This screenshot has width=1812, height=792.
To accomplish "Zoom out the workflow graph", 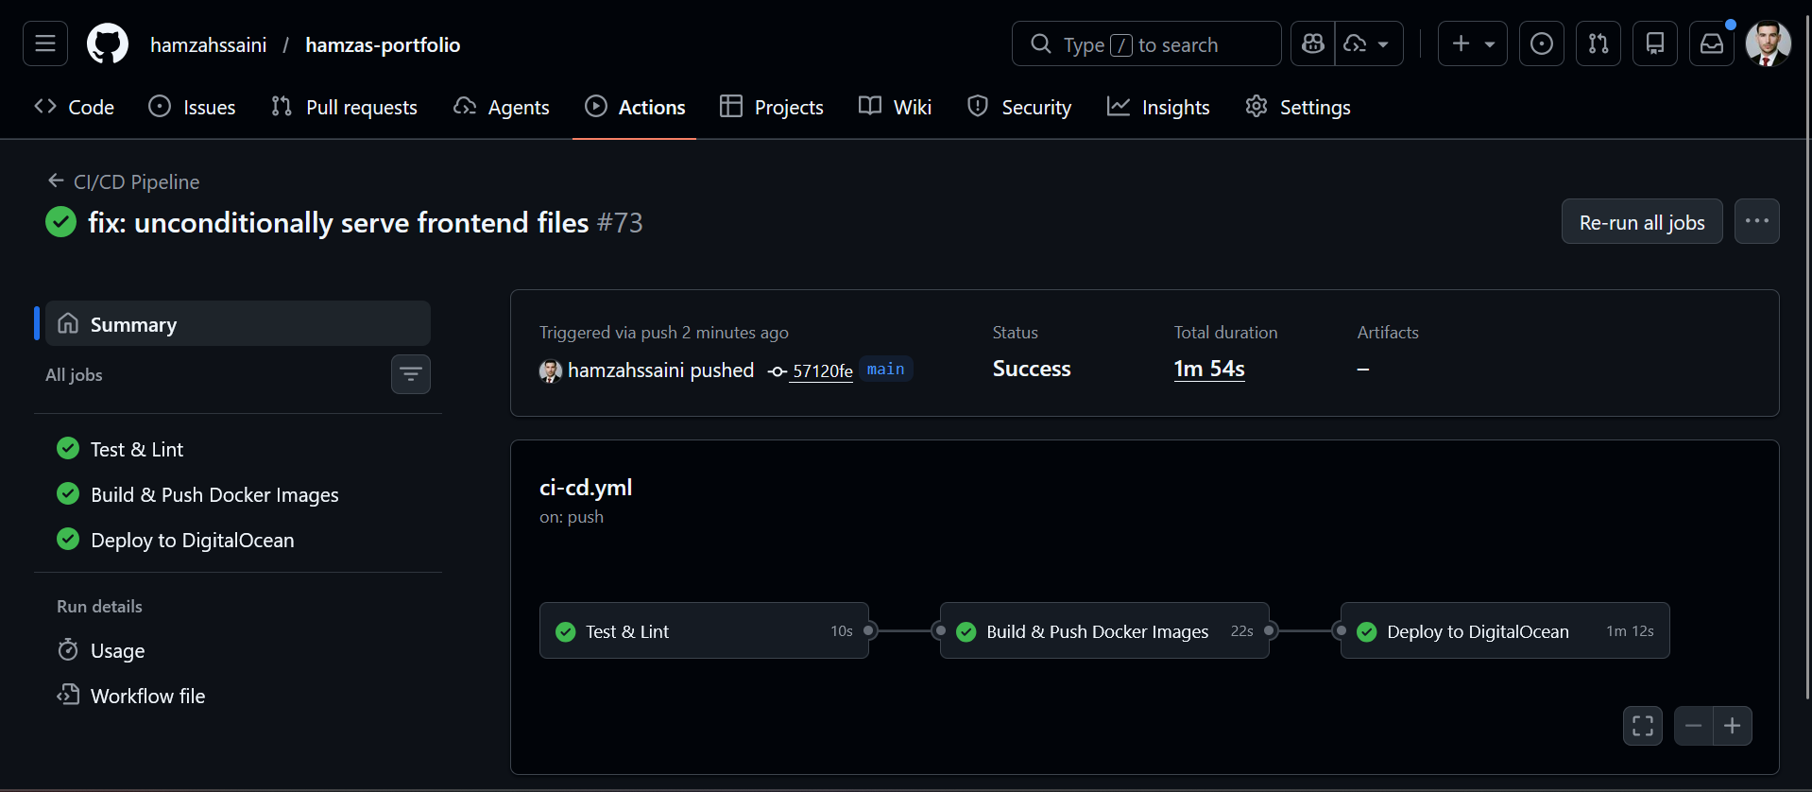I will coord(1694,726).
